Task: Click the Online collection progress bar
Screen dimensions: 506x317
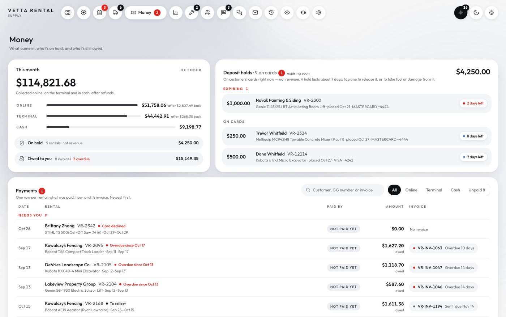Action: click(92, 105)
